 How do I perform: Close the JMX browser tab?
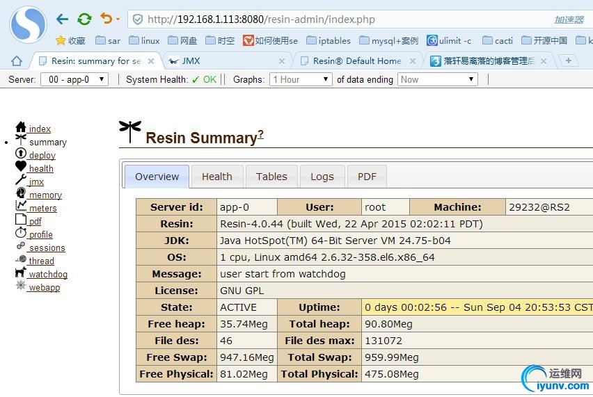coord(282,60)
